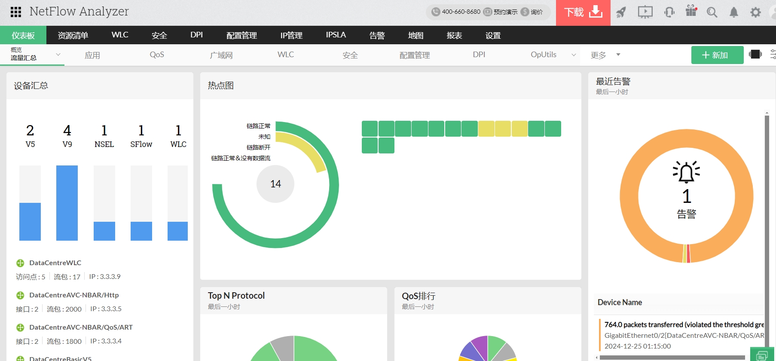
Task: Open the gear settings icon
Action: tap(755, 12)
